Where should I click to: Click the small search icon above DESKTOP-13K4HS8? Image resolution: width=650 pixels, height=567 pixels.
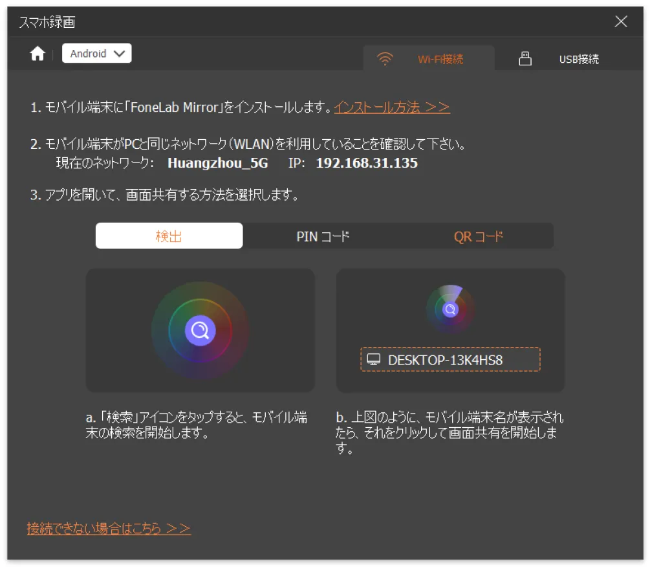450,310
